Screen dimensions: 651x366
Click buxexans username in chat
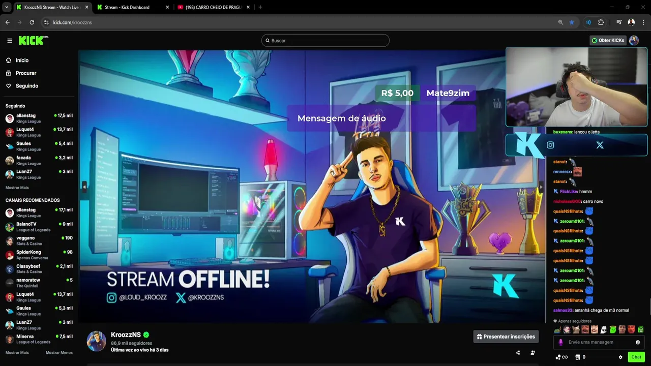pos(563,132)
